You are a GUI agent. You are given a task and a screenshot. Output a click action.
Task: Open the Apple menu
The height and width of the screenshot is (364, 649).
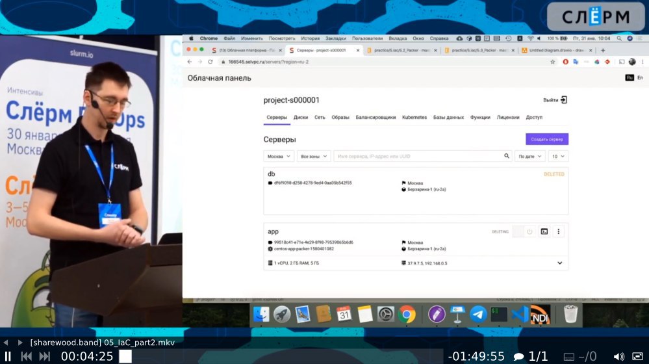coord(191,38)
